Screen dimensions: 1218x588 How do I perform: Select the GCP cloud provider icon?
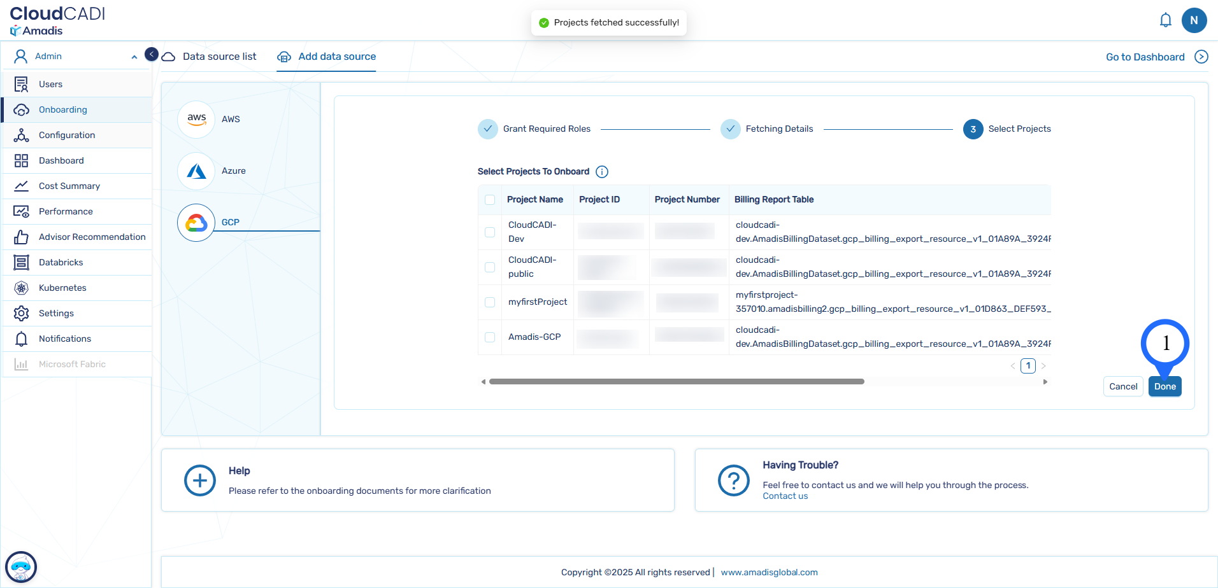click(x=196, y=222)
